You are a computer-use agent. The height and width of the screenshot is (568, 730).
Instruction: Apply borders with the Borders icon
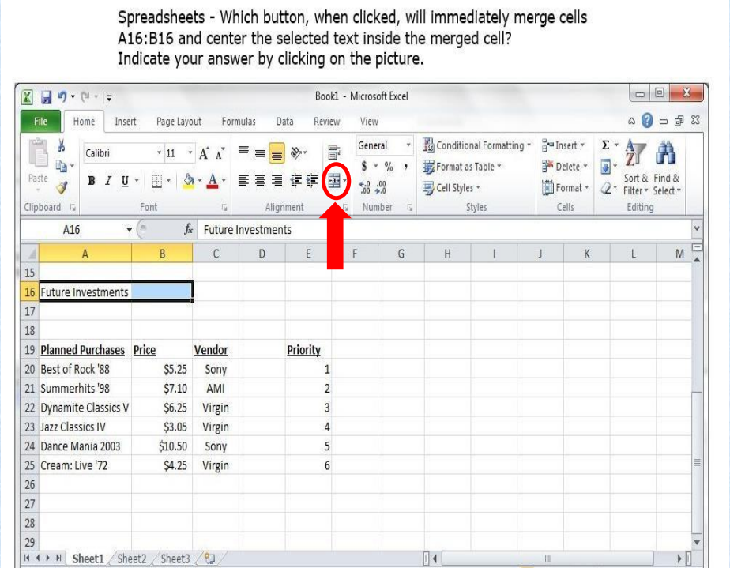157,181
